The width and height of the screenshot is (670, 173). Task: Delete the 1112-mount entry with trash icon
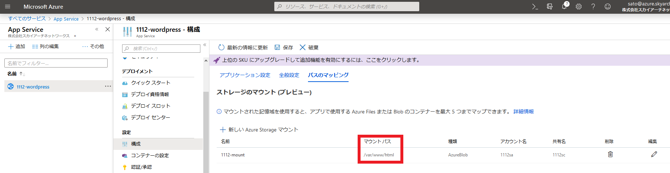(x=610, y=154)
